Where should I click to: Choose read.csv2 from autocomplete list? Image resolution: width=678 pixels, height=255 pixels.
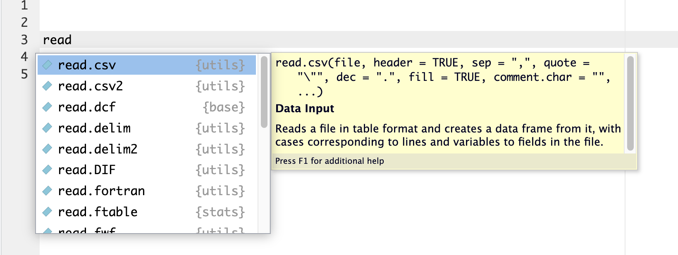(x=147, y=86)
